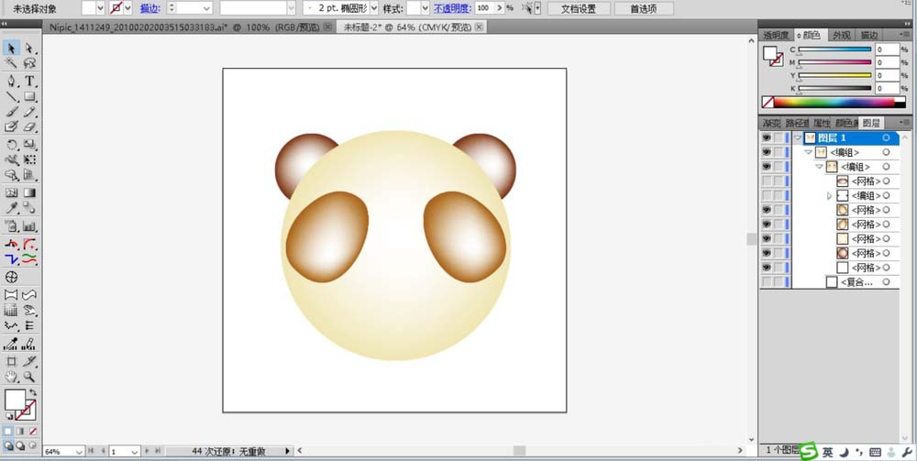Select the Rotate tool
917x461 pixels.
11,144
